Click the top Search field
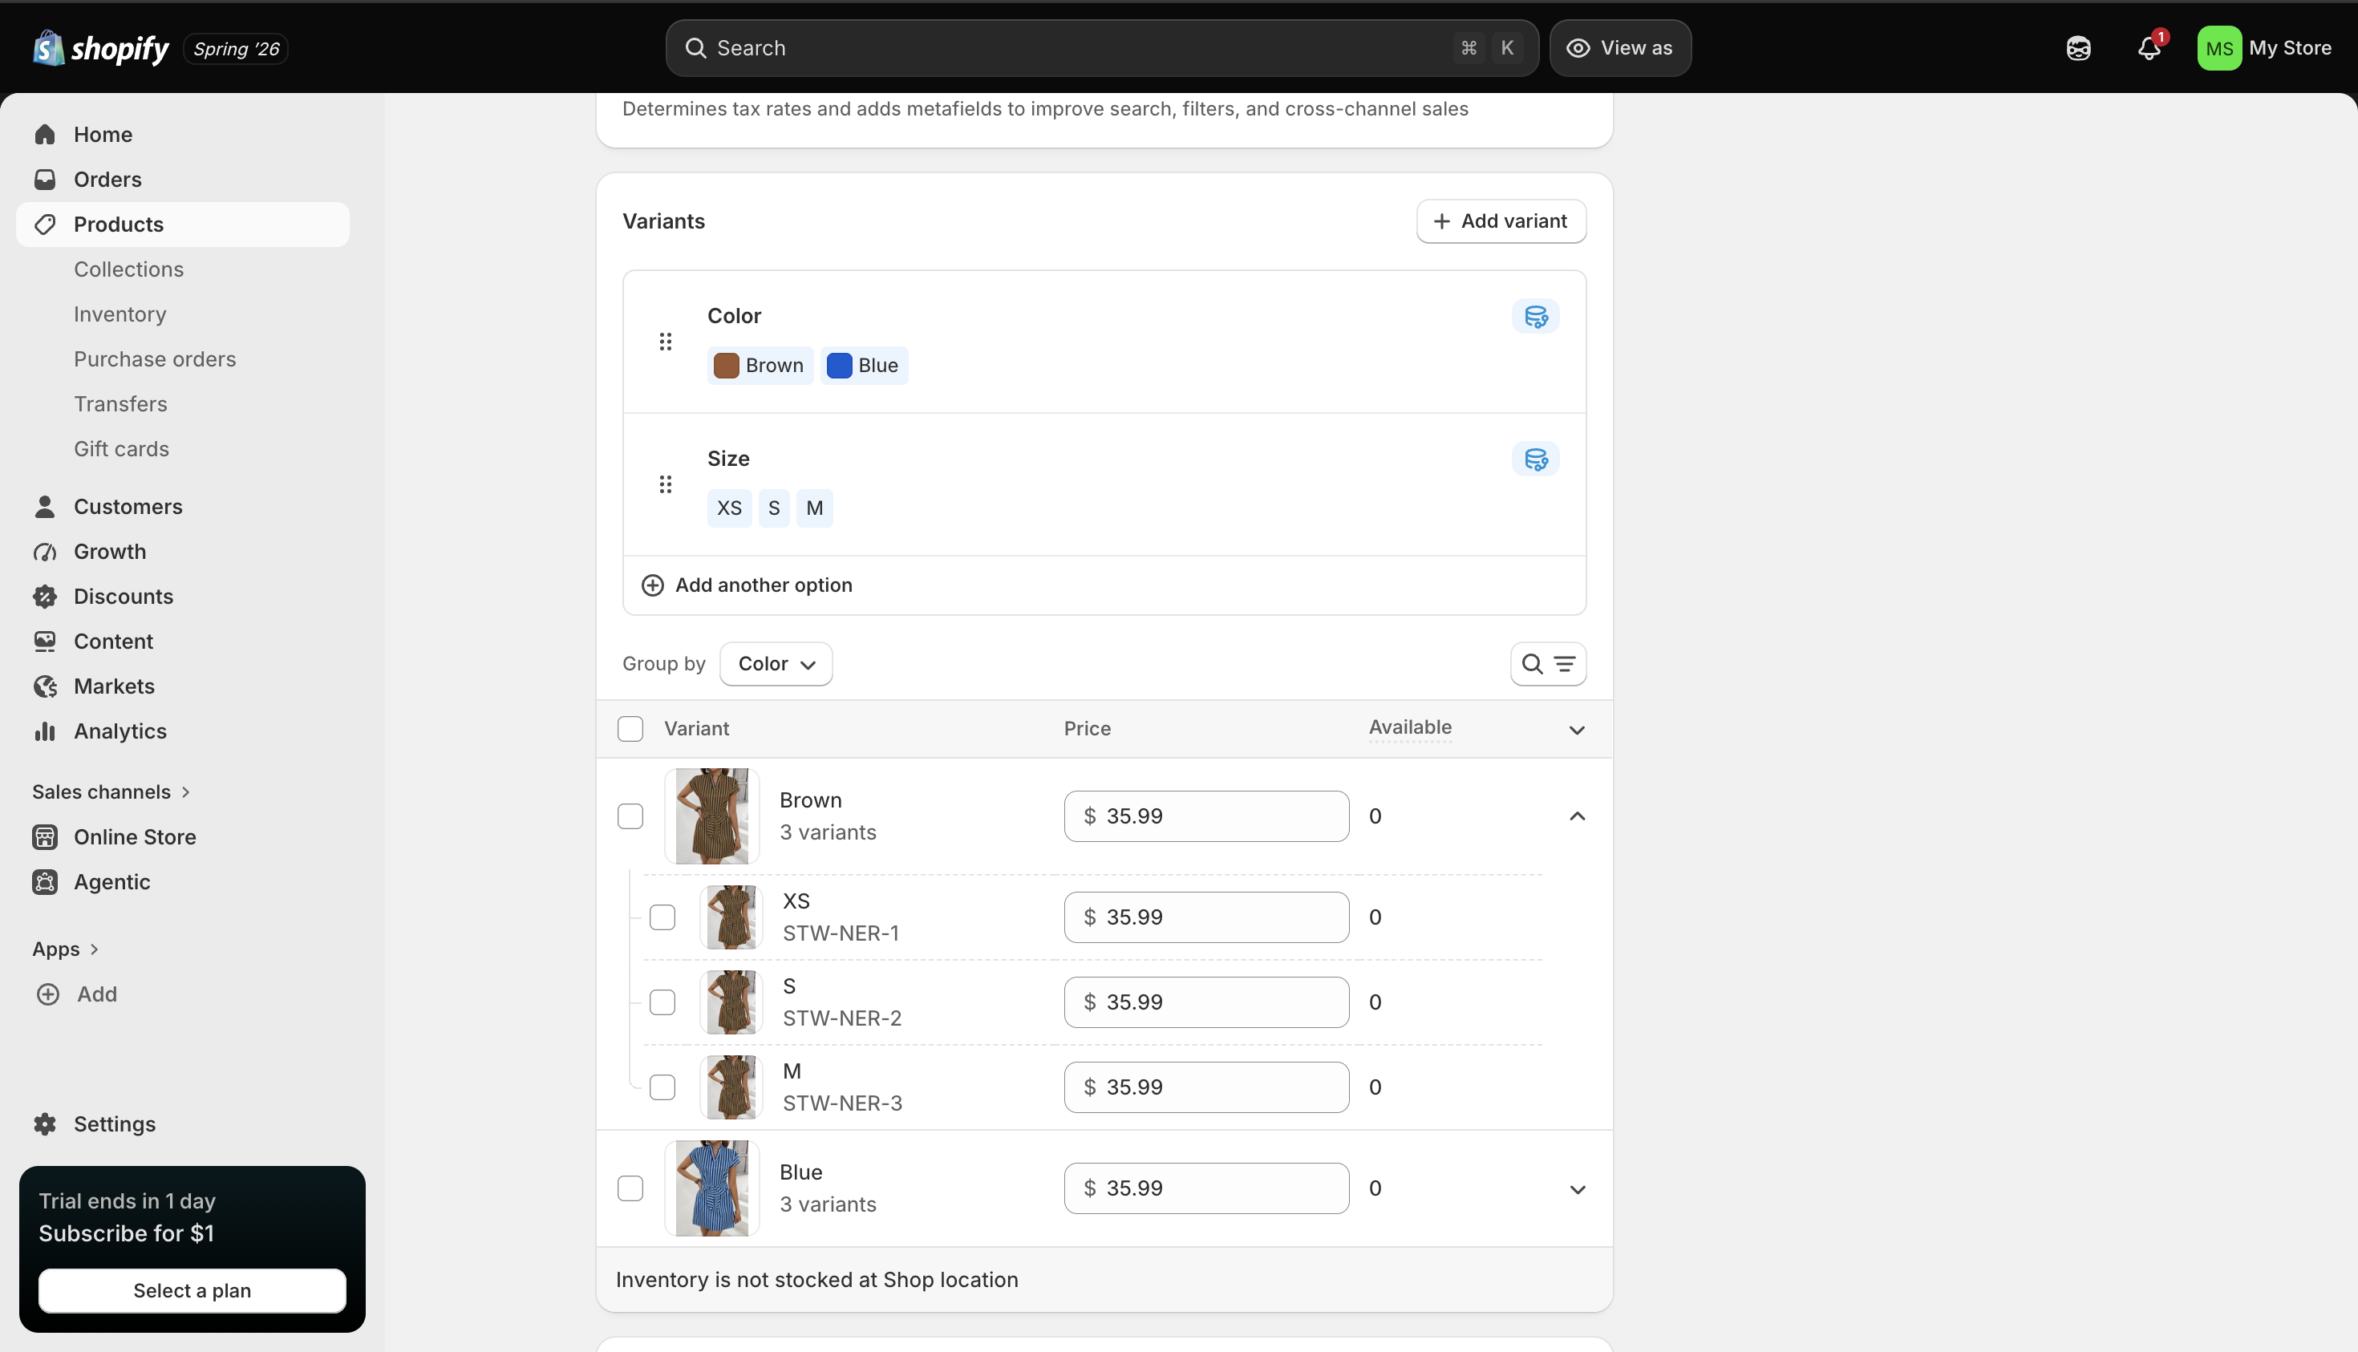2358x1352 pixels. pos(1102,48)
